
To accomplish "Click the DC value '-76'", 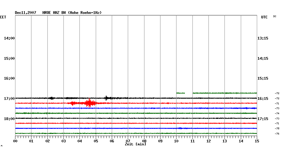I will [277, 134].
